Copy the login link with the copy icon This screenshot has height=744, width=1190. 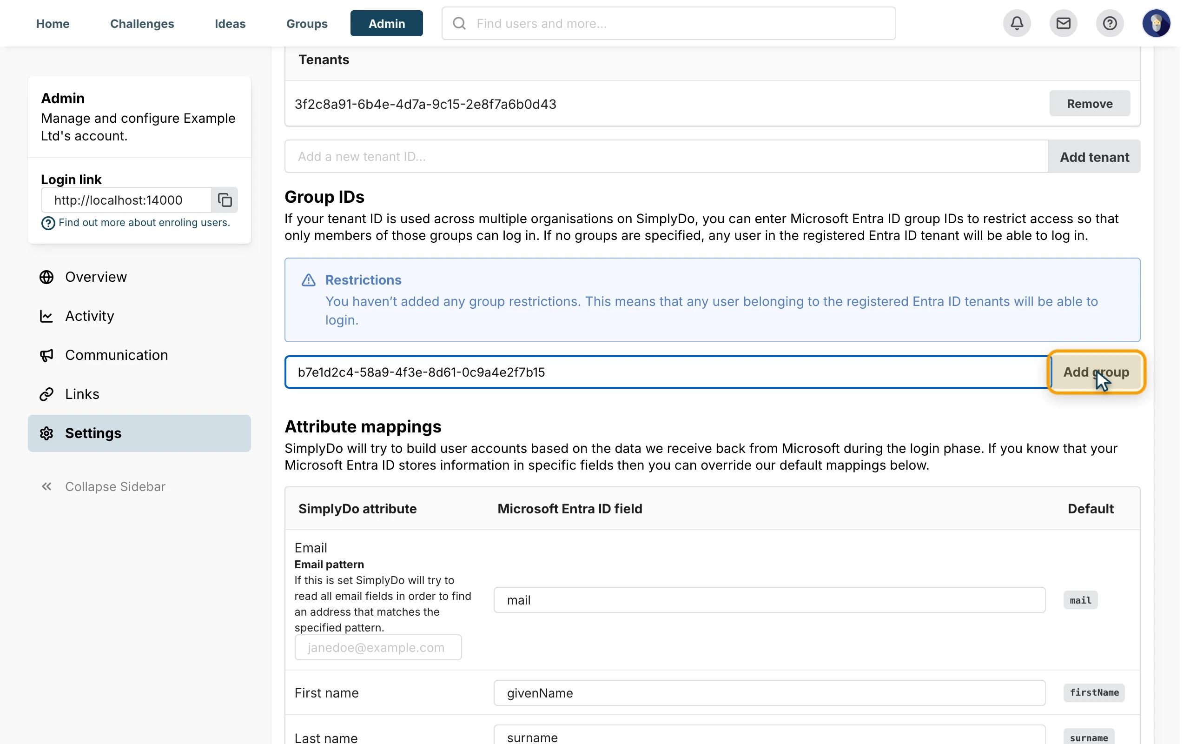pyautogui.click(x=225, y=200)
